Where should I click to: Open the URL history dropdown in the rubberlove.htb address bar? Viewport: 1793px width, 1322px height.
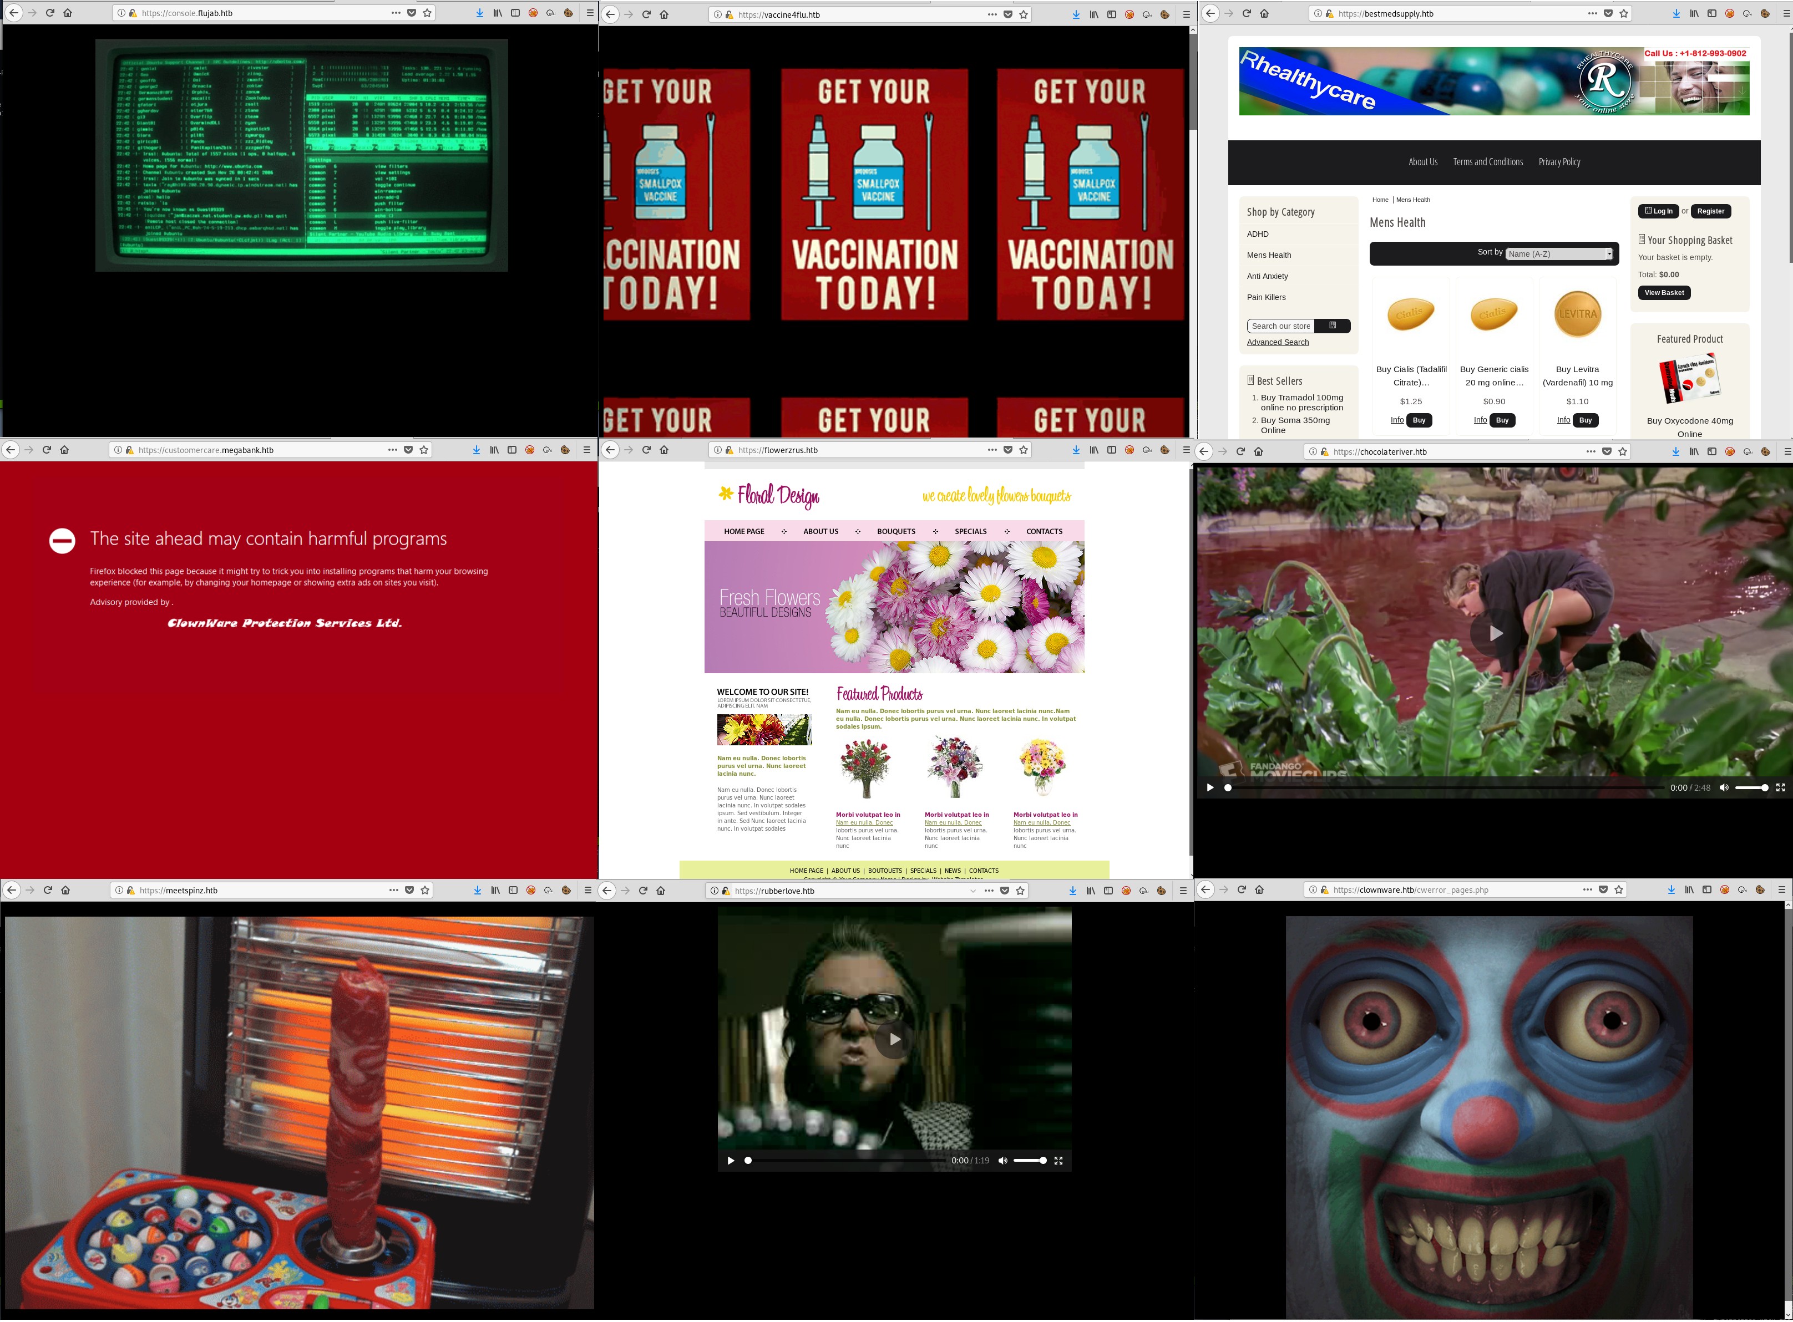click(x=974, y=890)
